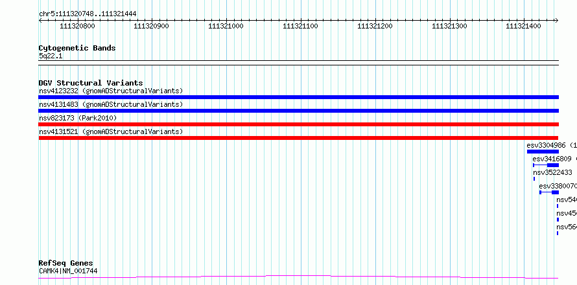Select the red bar for nsv823173
This screenshot has width=577, height=285.
click(298, 124)
